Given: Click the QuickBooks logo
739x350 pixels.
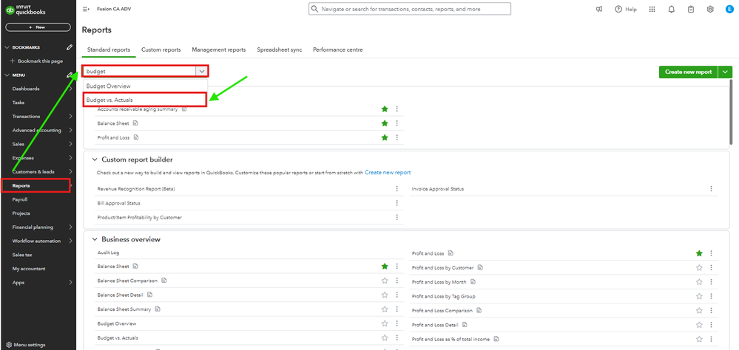Looking at the screenshot, I should coord(25,10).
